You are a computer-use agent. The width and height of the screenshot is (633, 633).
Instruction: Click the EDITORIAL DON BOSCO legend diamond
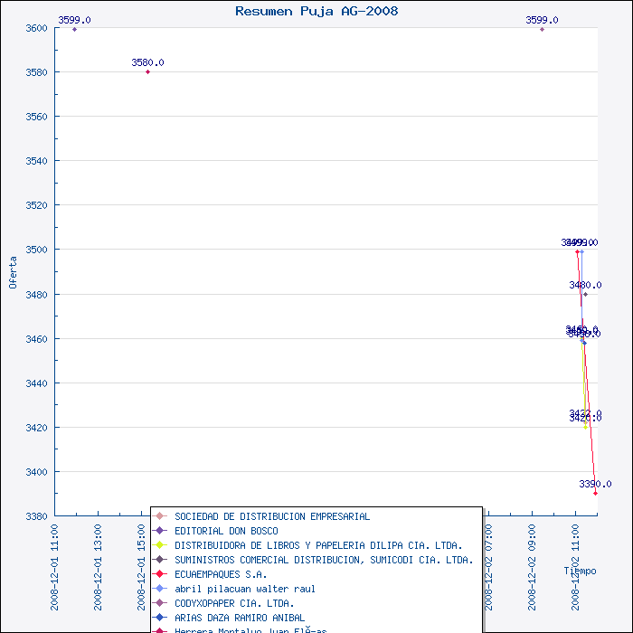160,531
